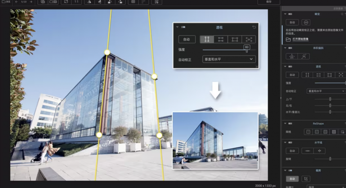Toggle the grid overlay icon
This screenshot has height=188, width=346.
click(x=133, y=1)
